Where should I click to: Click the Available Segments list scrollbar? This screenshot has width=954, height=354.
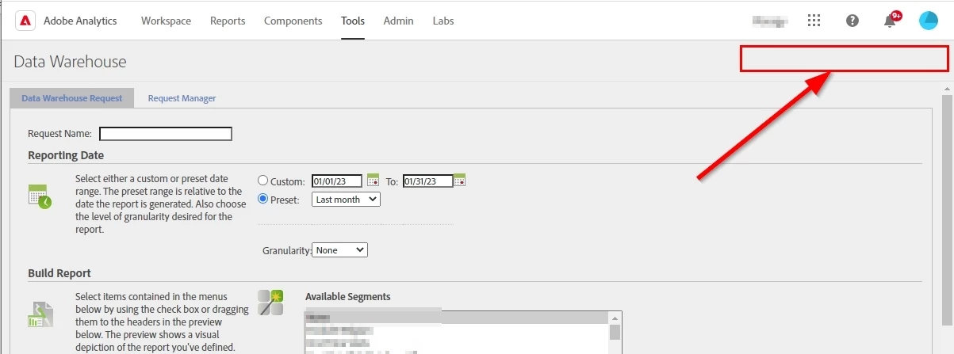615,331
